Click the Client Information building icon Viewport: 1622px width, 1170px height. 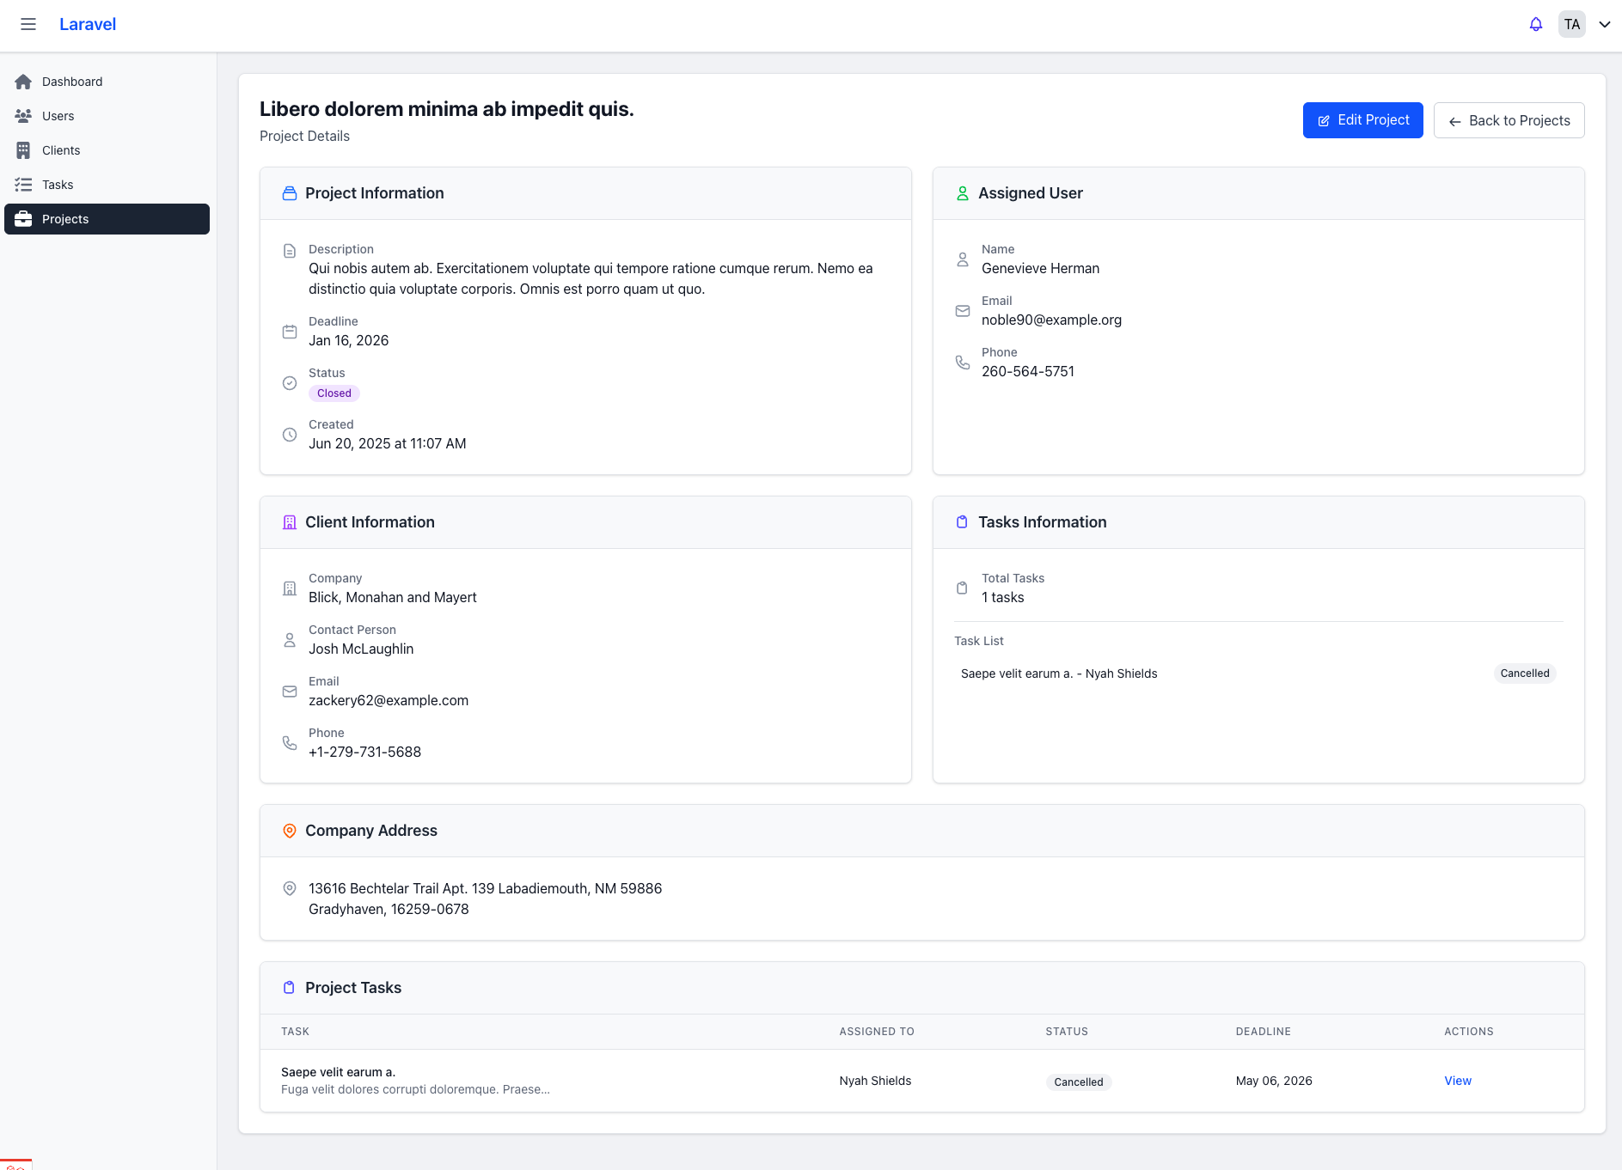[x=290, y=522]
